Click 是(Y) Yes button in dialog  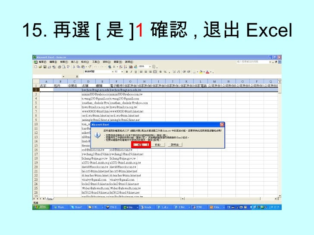point(141,145)
